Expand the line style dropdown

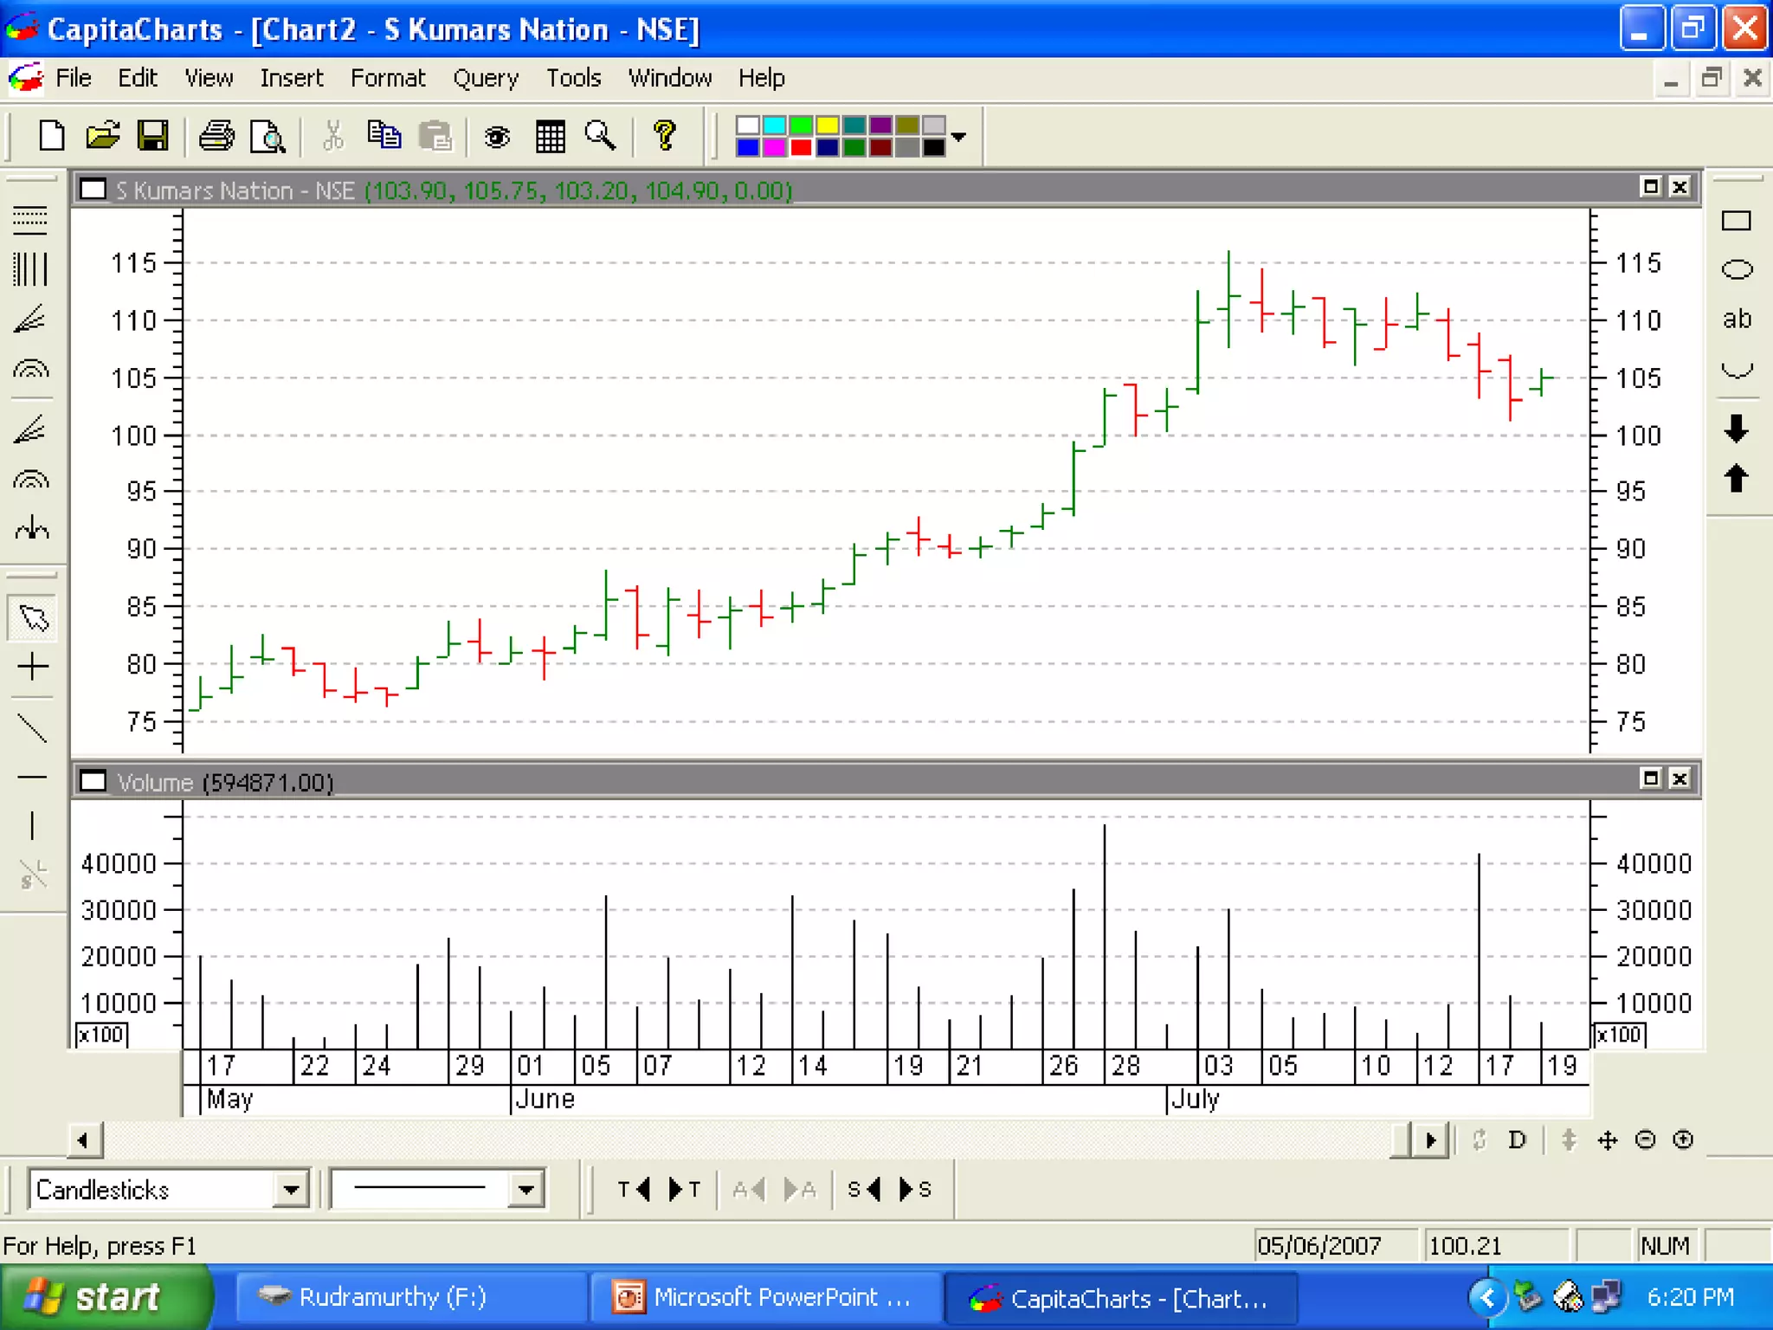pos(525,1189)
